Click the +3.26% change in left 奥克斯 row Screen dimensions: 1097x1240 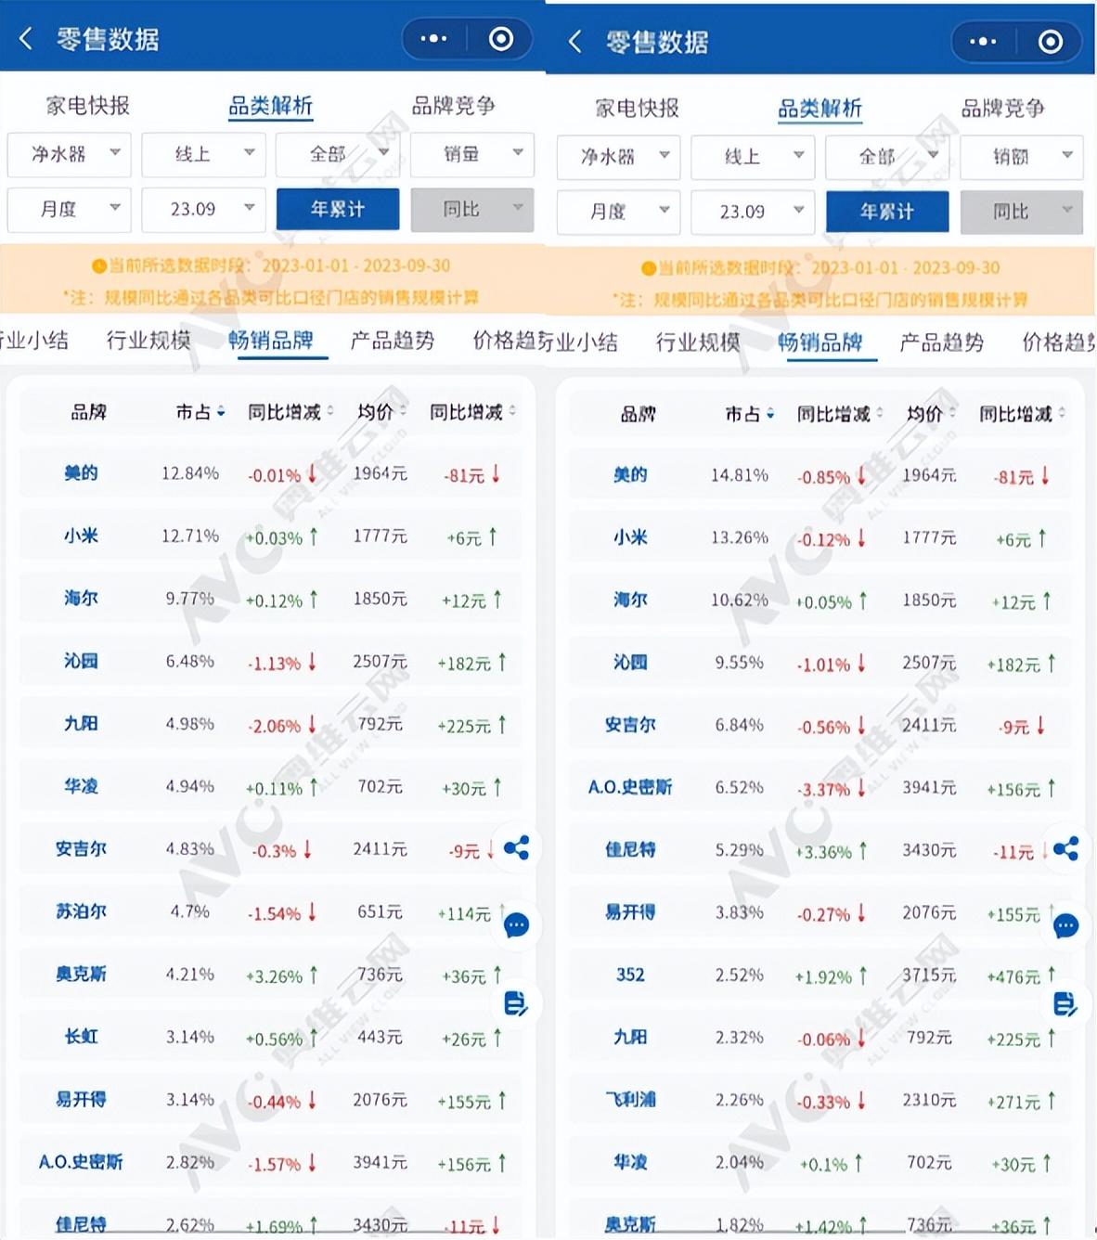[x=274, y=976]
